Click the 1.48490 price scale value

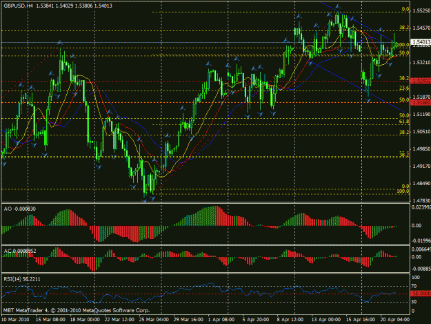[421, 183]
